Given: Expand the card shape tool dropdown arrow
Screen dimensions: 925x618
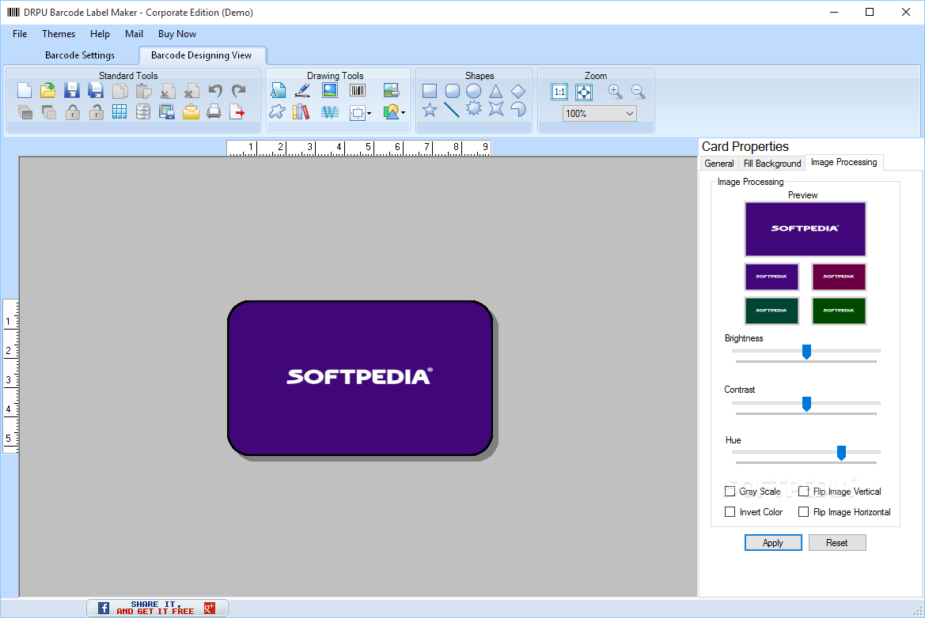Looking at the screenshot, I should pyautogui.click(x=370, y=113).
